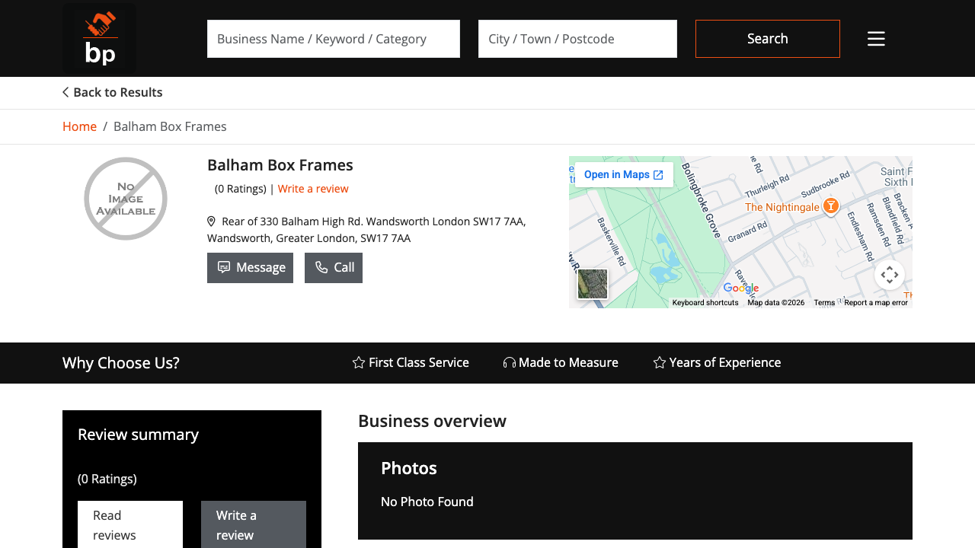Click the Business Name keyword search field
This screenshot has height=548, width=975.
click(334, 39)
